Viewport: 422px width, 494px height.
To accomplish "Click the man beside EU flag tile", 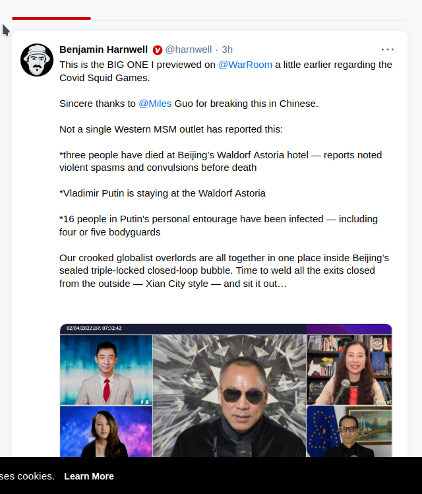I will click(x=349, y=431).
